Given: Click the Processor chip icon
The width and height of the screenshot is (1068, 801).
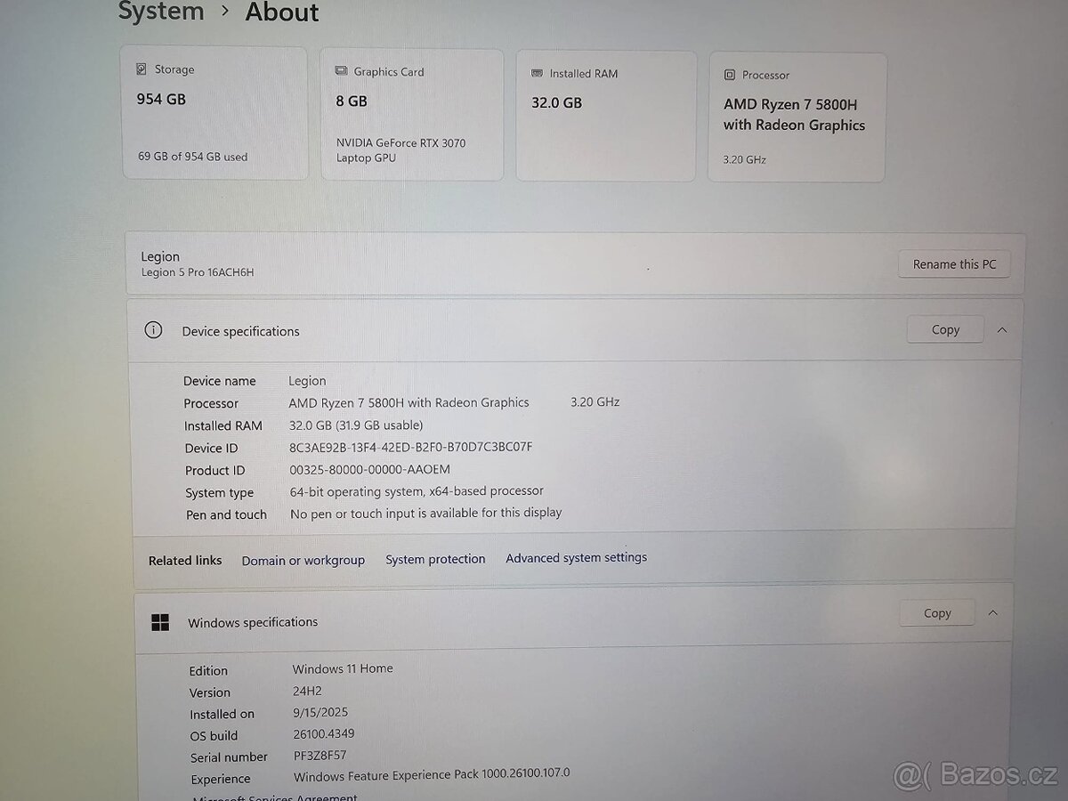Looking at the screenshot, I should [x=730, y=75].
